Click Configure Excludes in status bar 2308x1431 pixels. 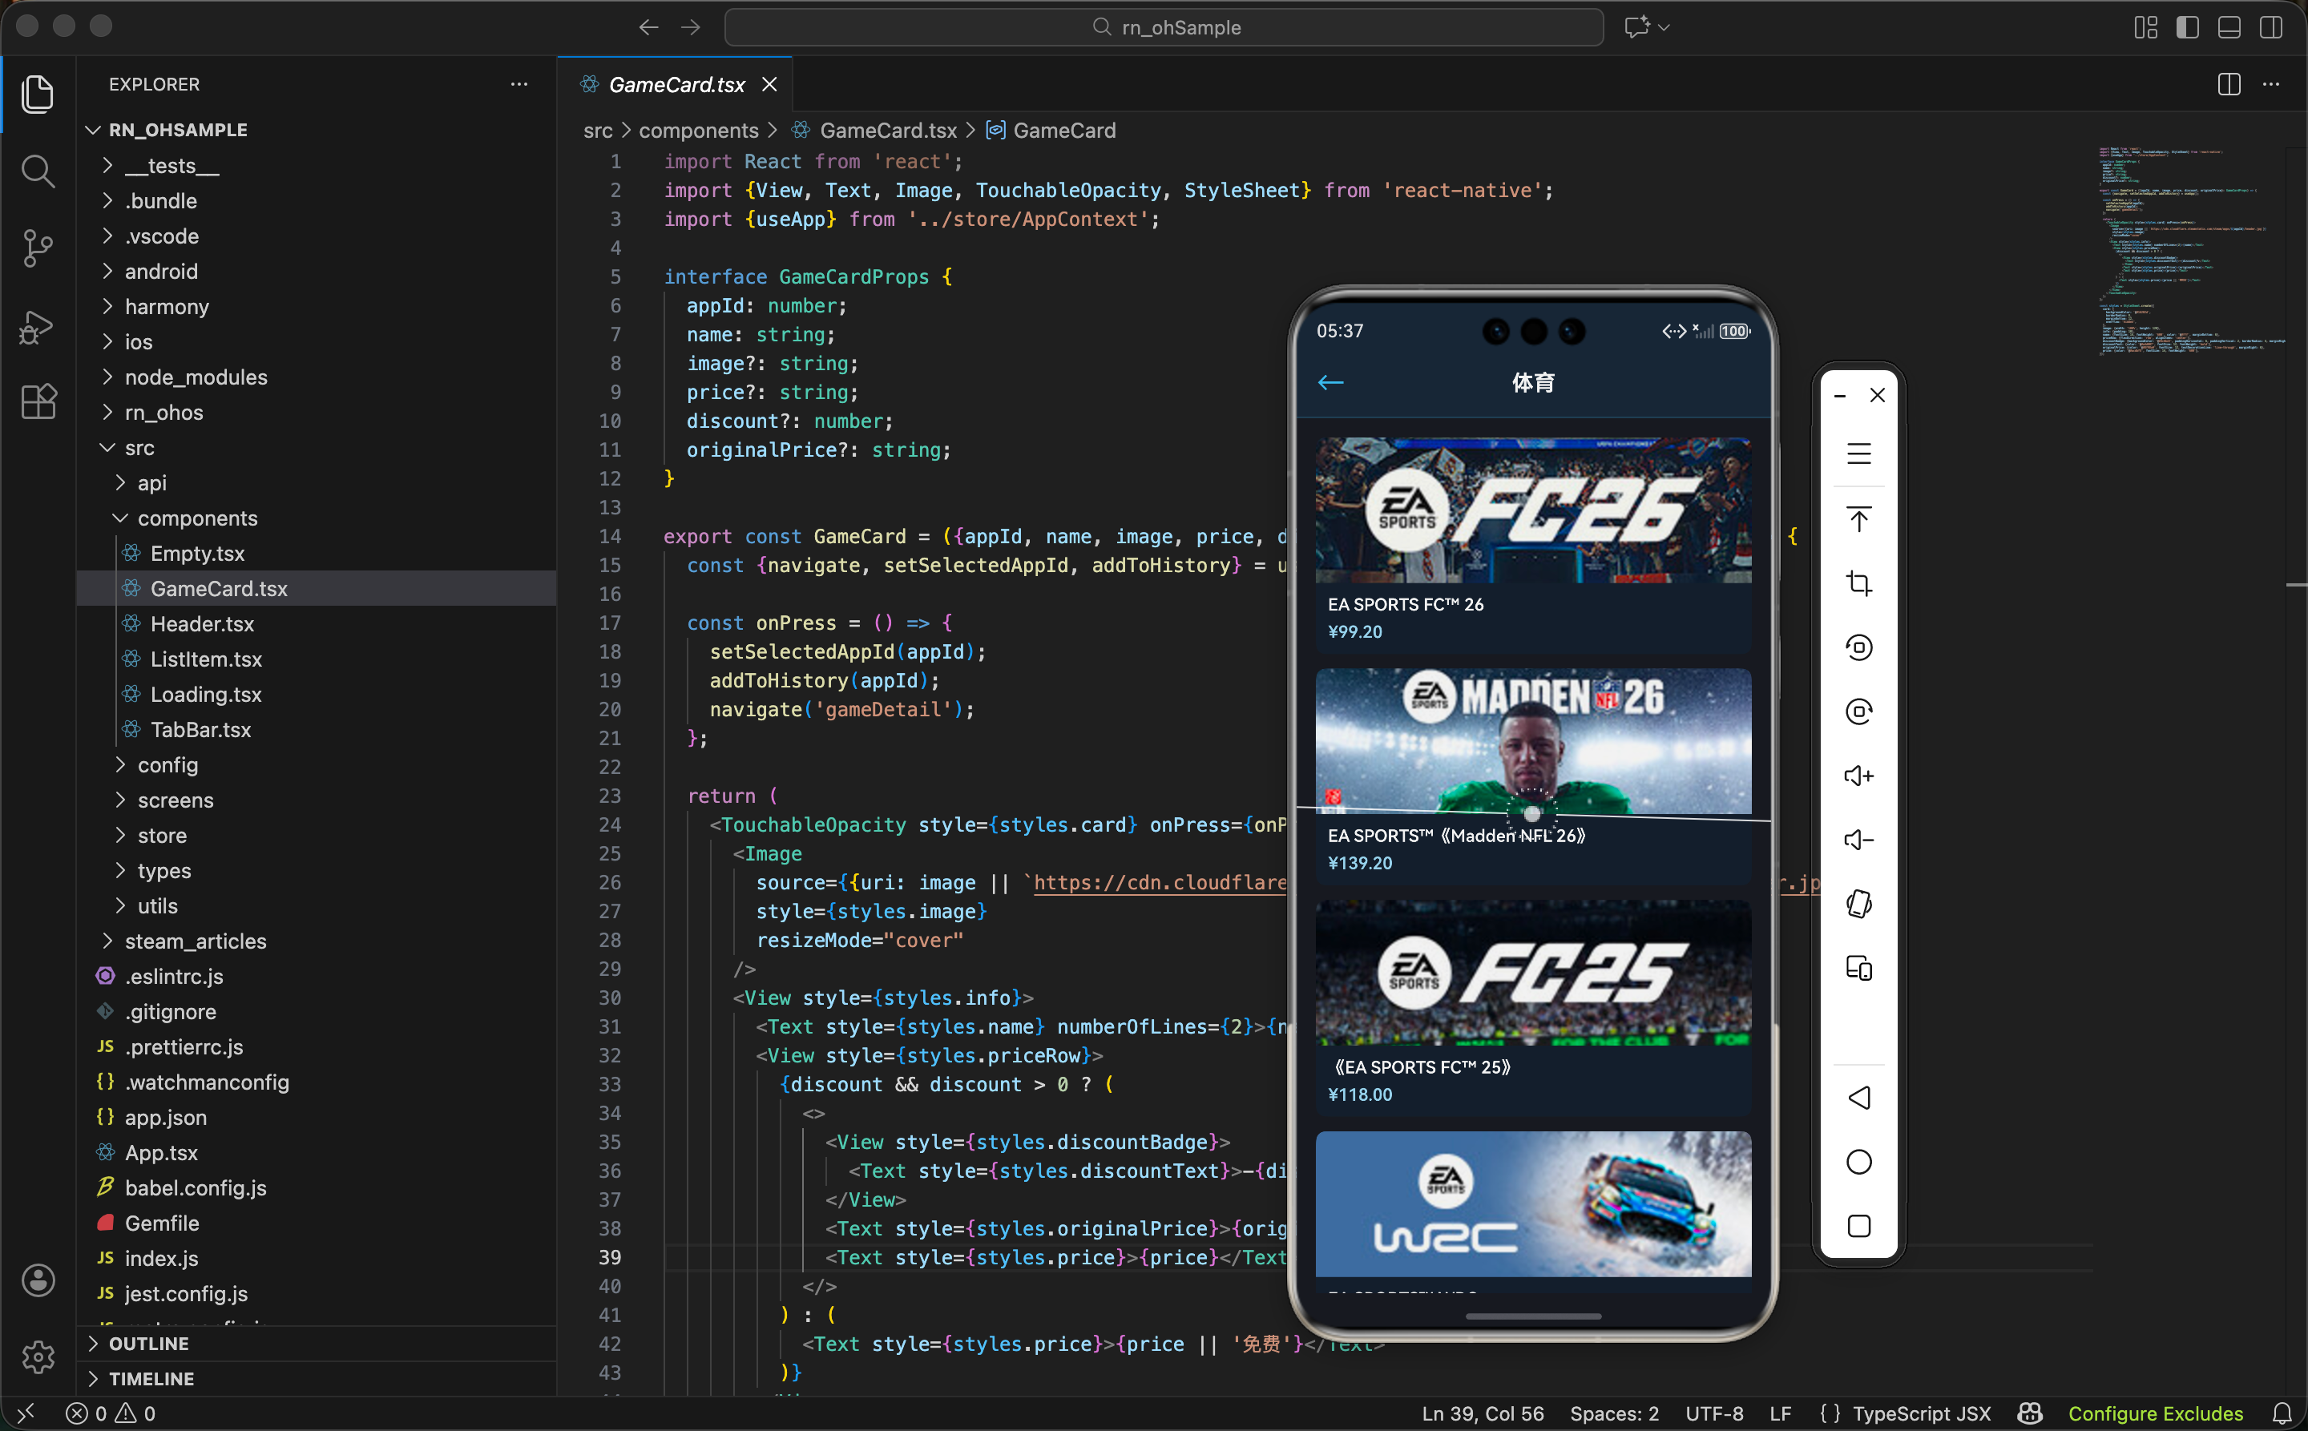click(2155, 1413)
